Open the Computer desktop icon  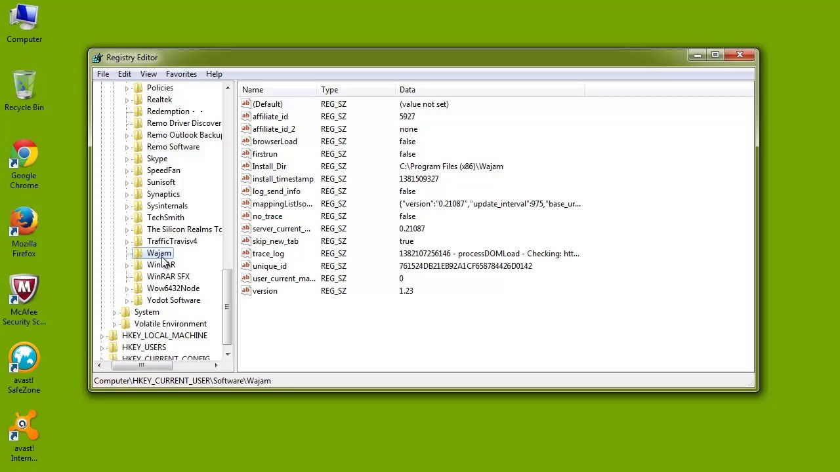(x=24, y=24)
